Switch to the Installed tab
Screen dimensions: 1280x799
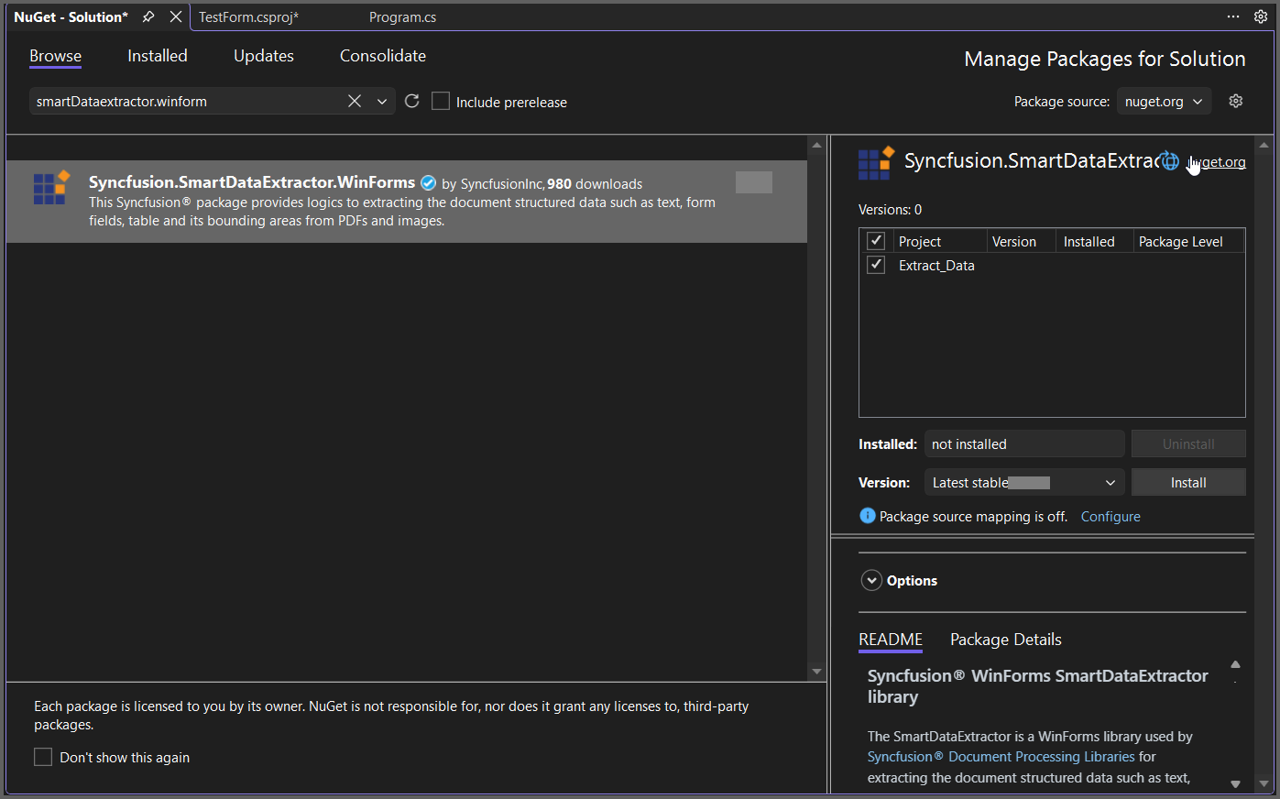tap(158, 56)
